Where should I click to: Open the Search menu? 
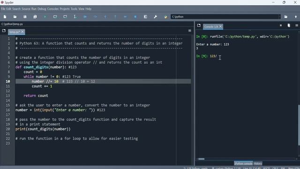16,9
